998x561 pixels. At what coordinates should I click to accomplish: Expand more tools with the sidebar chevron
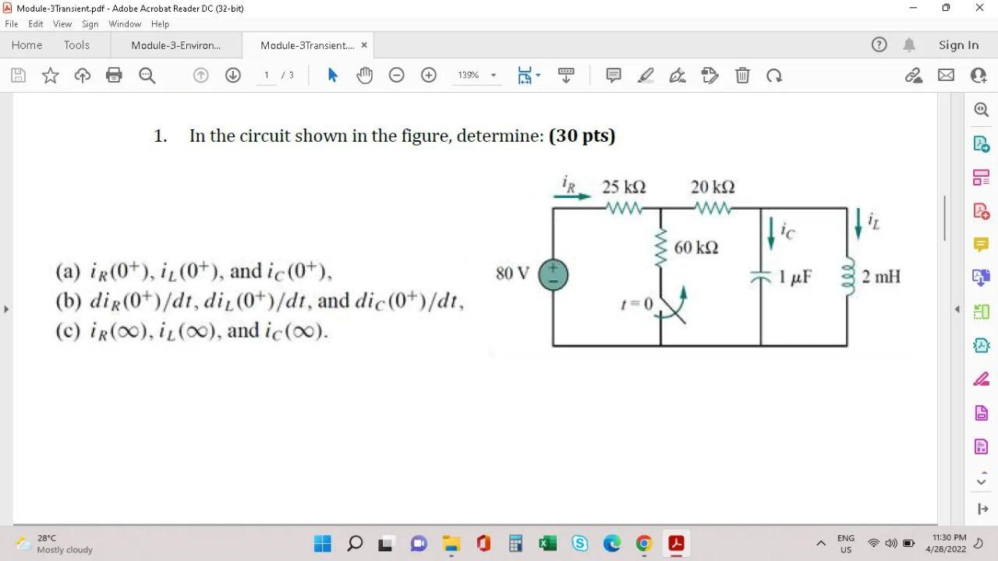pyautogui.click(x=981, y=481)
